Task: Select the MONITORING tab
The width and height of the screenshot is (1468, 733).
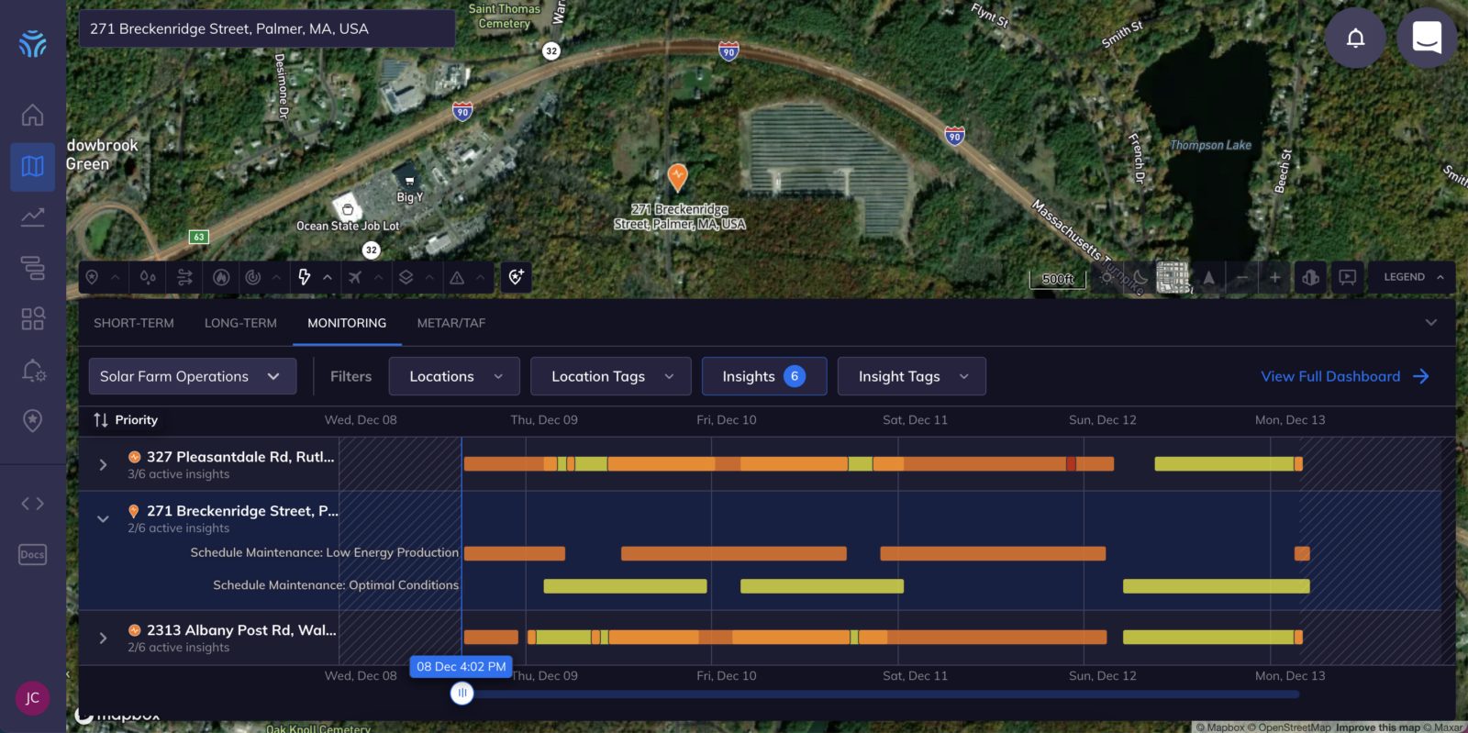Action: [x=347, y=323]
